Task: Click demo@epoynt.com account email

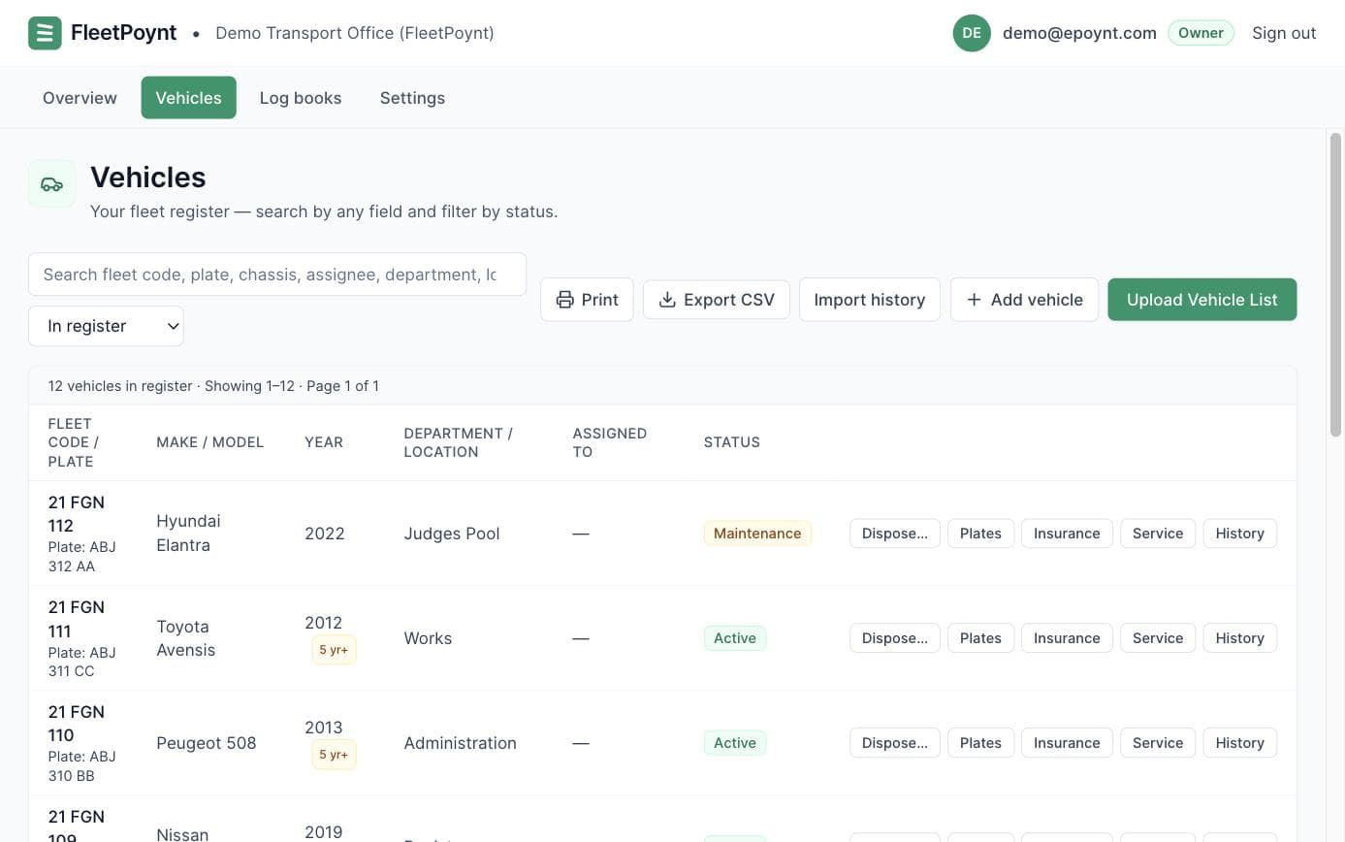Action: coord(1079,33)
